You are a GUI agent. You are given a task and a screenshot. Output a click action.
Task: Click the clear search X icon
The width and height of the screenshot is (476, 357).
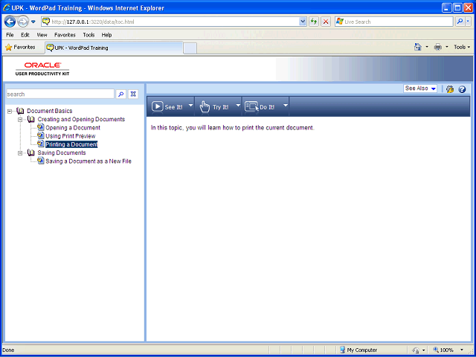(x=133, y=94)
